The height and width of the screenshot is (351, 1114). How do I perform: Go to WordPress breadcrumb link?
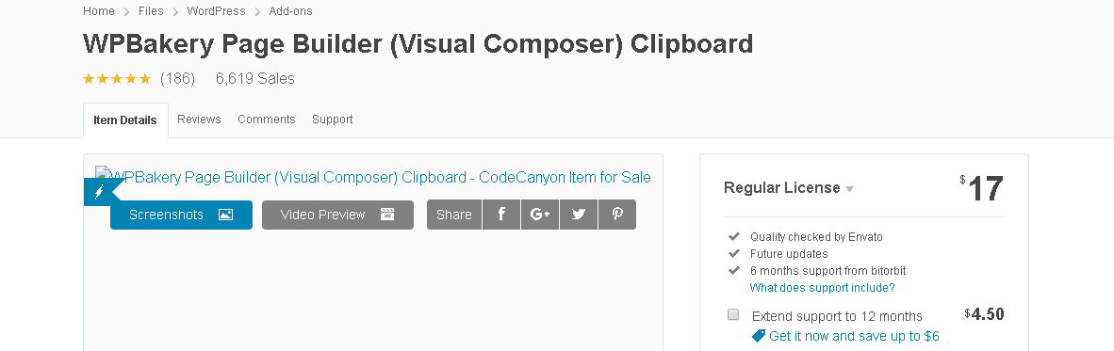pos(216,11)
